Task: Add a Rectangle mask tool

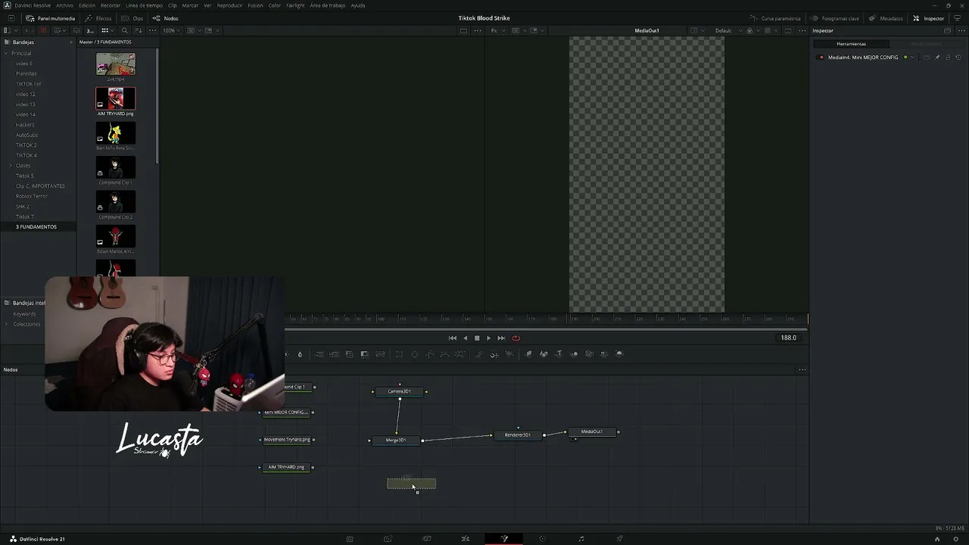Action: click(400, 354)
